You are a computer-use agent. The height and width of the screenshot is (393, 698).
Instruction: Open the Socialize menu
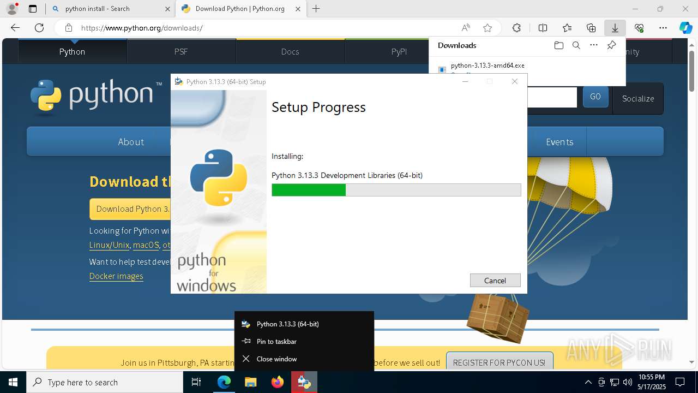point(638,99)
